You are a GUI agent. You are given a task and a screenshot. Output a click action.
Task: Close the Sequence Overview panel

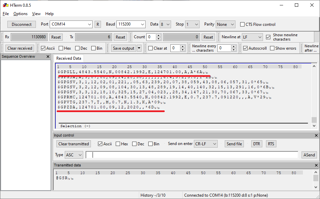click(x=48, y=57)
